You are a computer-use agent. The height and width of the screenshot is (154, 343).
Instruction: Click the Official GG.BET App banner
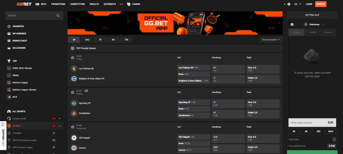(175, 23)
